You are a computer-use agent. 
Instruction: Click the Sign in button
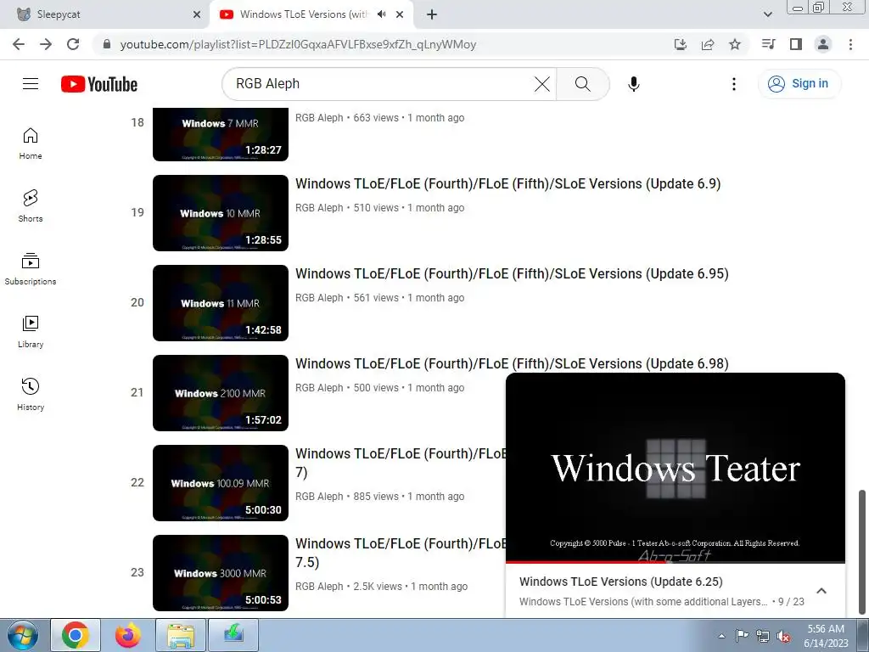pyautogui.click(x=799, y=84)
